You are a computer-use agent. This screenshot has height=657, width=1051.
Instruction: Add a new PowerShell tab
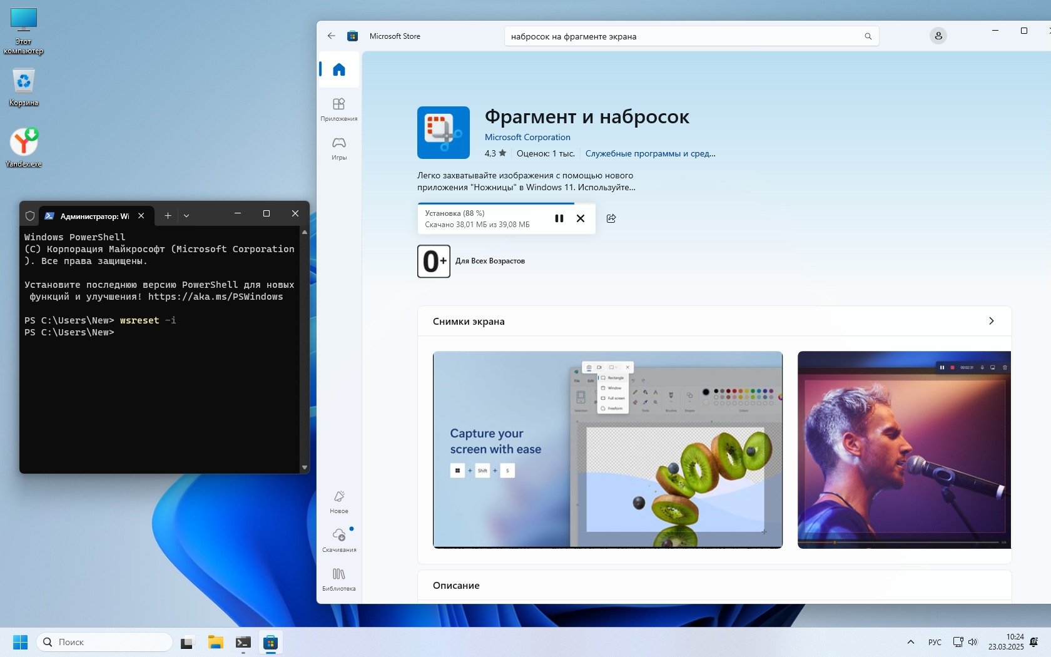tap(168, 216)
